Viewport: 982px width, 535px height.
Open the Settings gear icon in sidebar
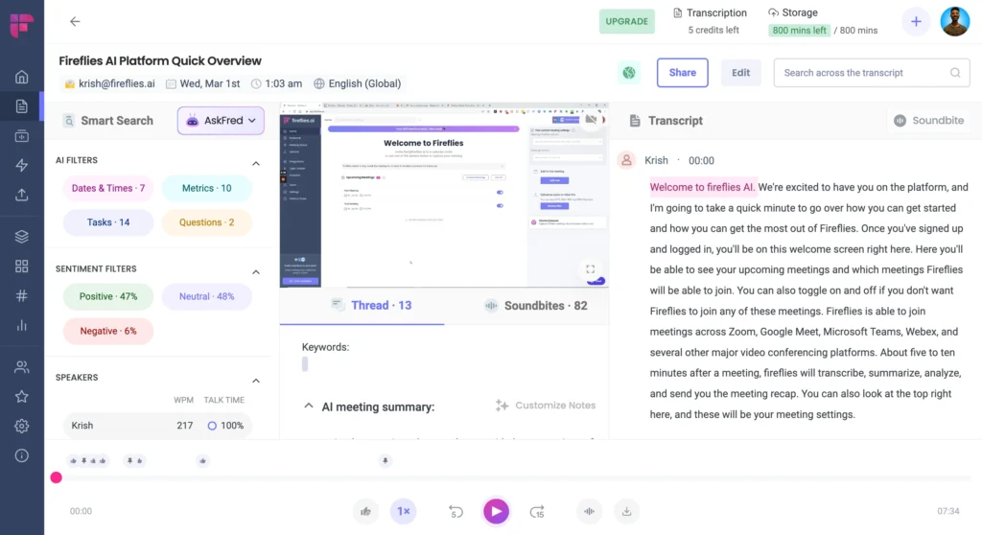[22, 426]
